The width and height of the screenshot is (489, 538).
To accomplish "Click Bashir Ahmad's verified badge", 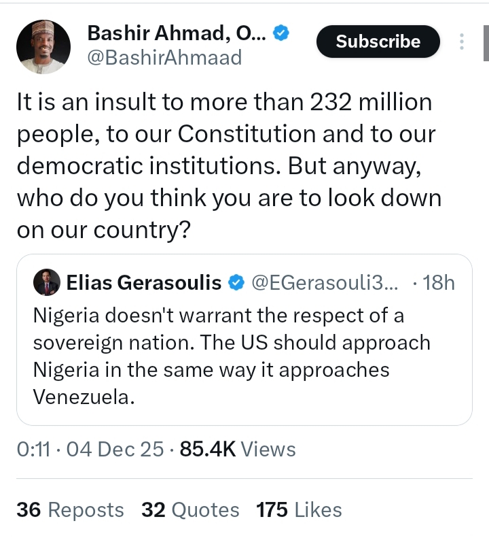I will (281, 33).
